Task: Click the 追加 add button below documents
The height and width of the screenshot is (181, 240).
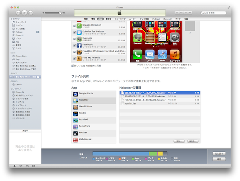Action: (x=179, y=141)
